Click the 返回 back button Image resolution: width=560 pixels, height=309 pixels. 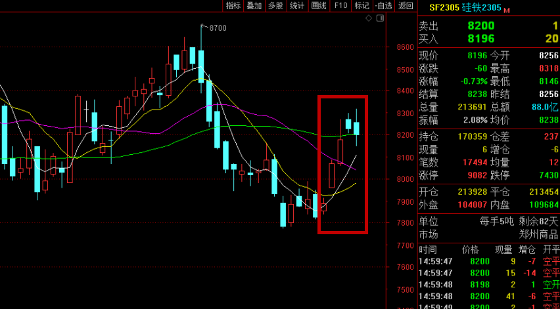pyautogui.click(x=406, y=5)
